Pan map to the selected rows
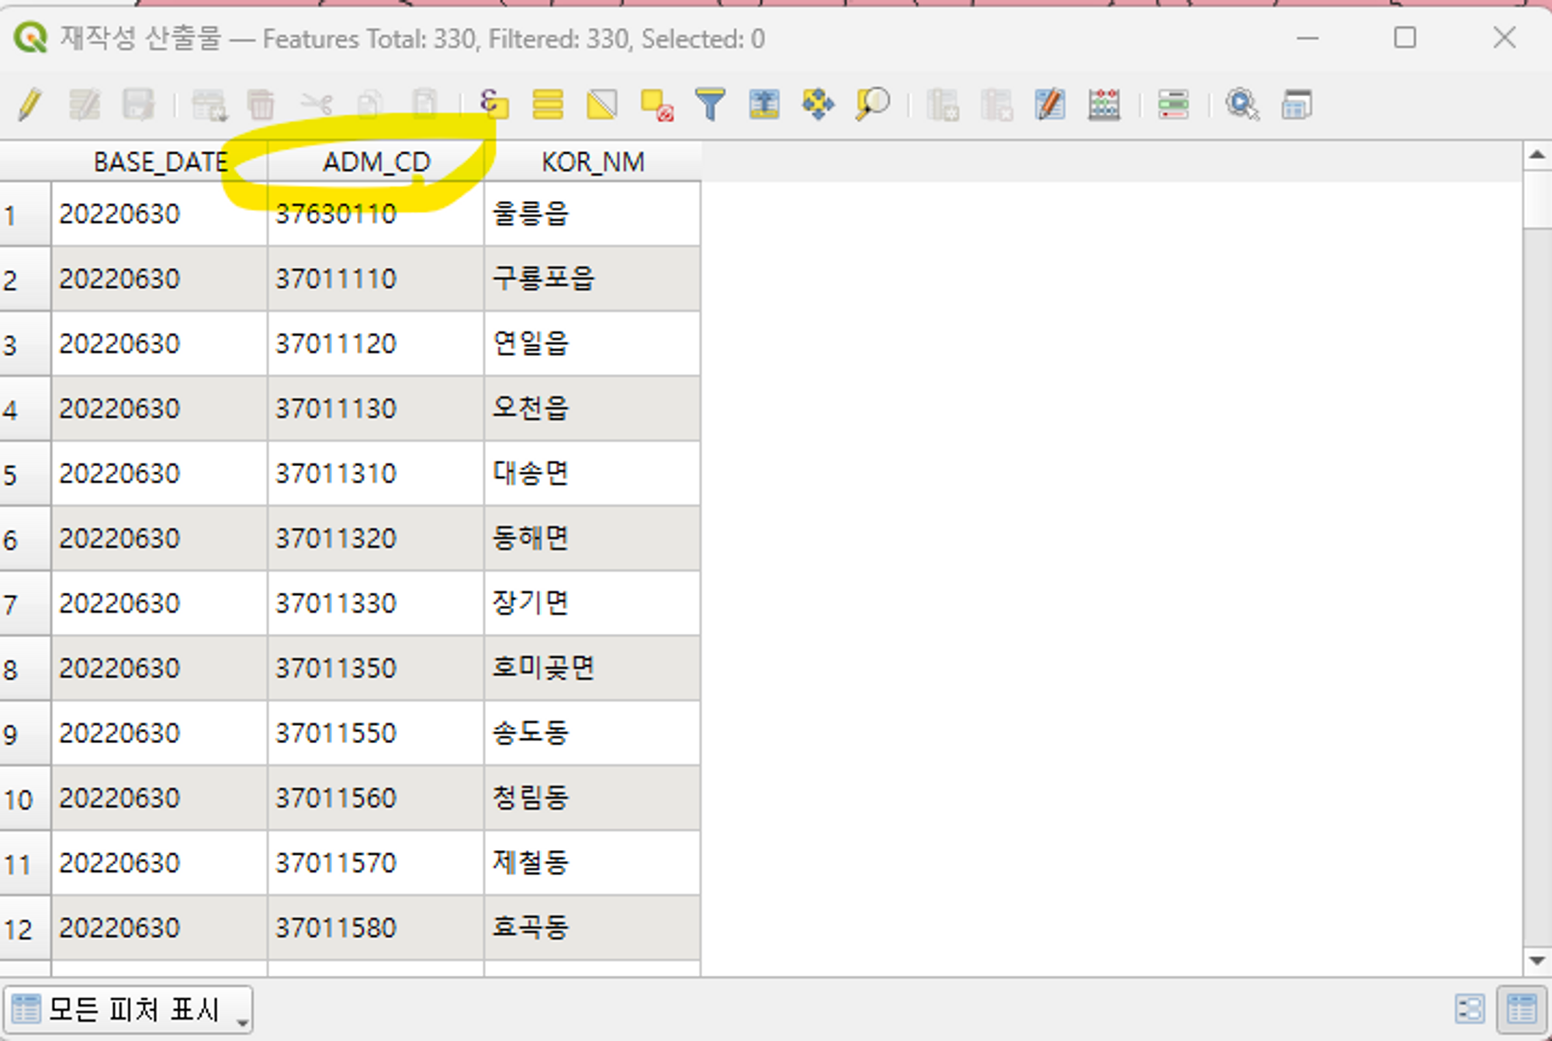 click(818, 104)
